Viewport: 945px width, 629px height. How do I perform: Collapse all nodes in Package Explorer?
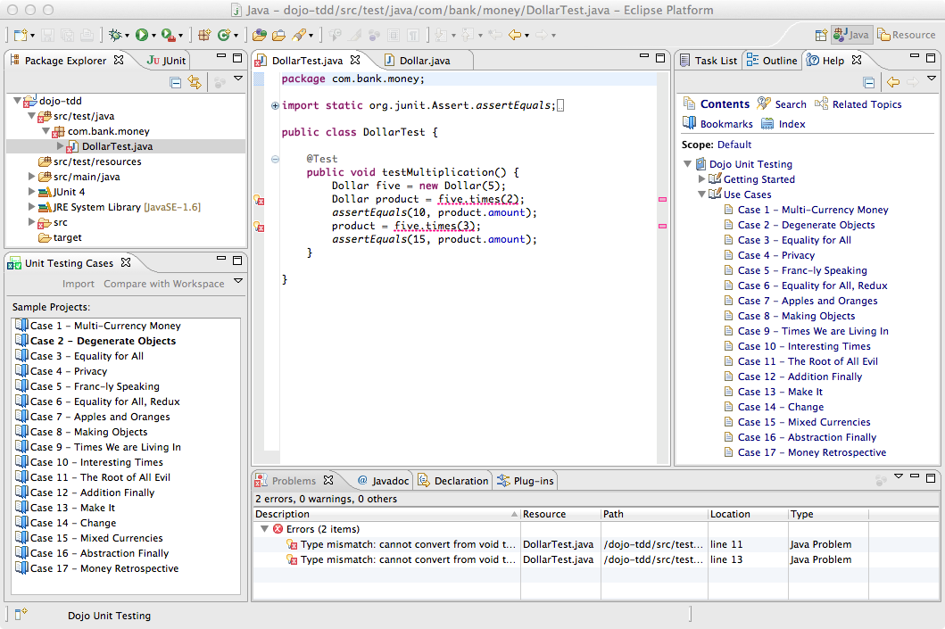pos(176,82)
